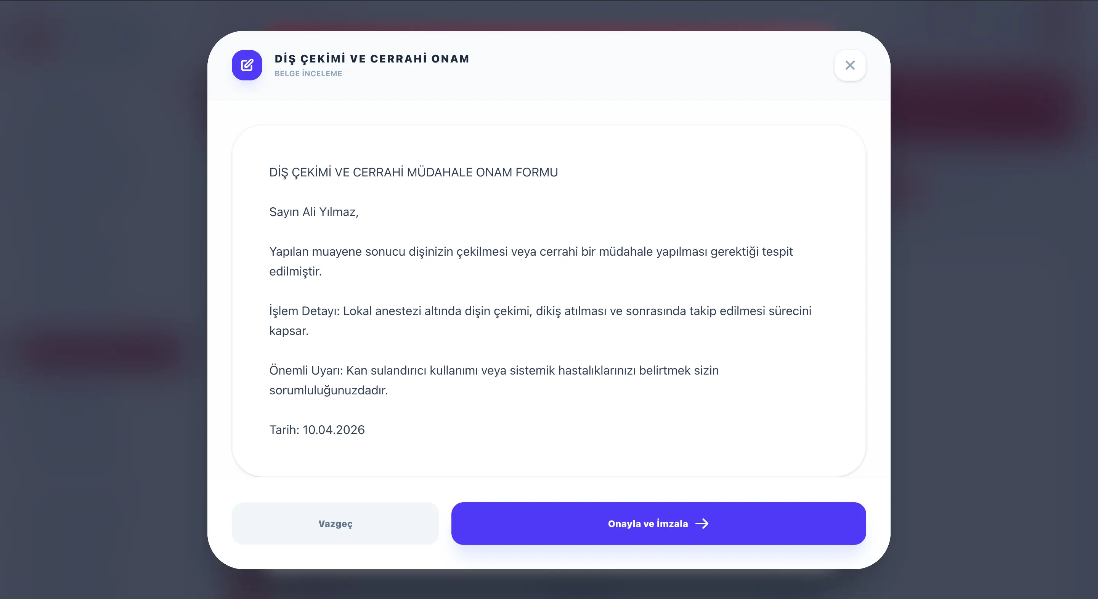Close the consent dialog with X

pyautogui.click(x=850, y=65)
